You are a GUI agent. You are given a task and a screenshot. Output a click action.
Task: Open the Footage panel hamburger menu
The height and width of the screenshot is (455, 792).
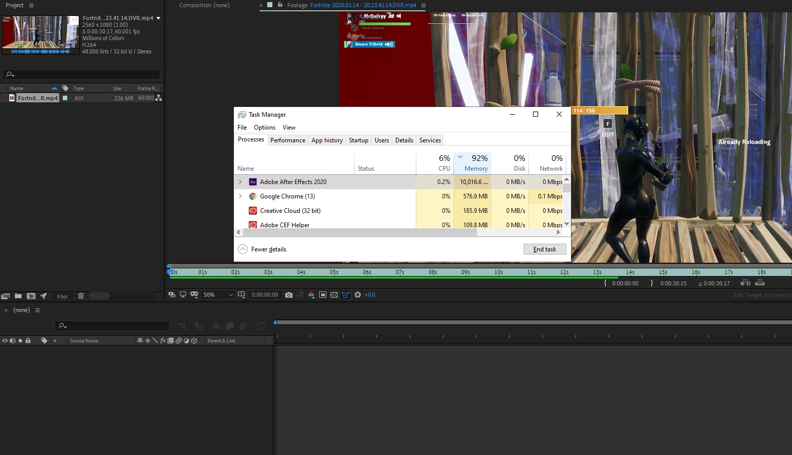[423, 5]
